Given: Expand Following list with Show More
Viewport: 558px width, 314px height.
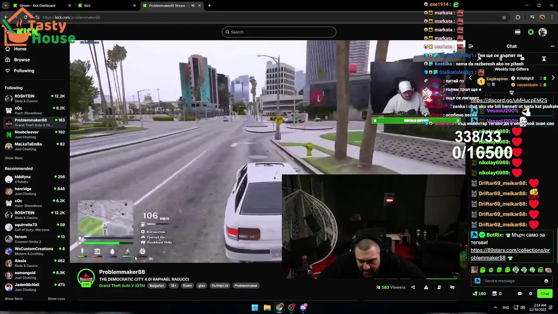Looking at the screenshot, I should [14, 158].
